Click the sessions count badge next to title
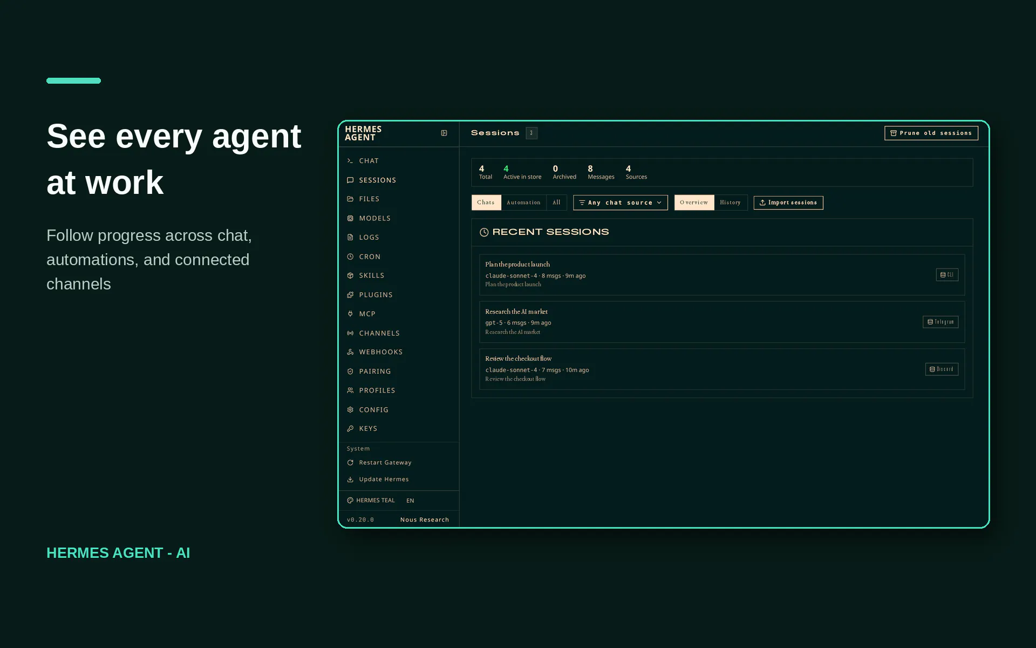The image size is (1036, 648). pyautogui.click(x=531, y=133)
